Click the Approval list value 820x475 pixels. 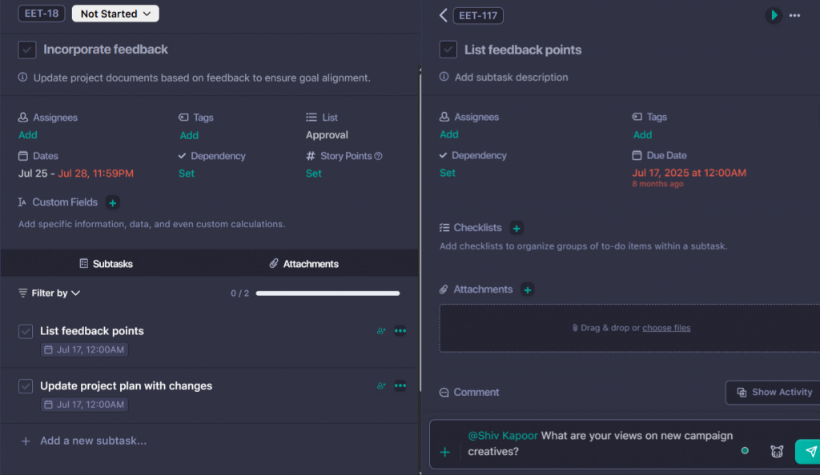click(327, 134)
